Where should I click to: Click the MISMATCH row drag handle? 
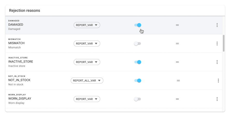pyautogui.click(x=177, y=44)
